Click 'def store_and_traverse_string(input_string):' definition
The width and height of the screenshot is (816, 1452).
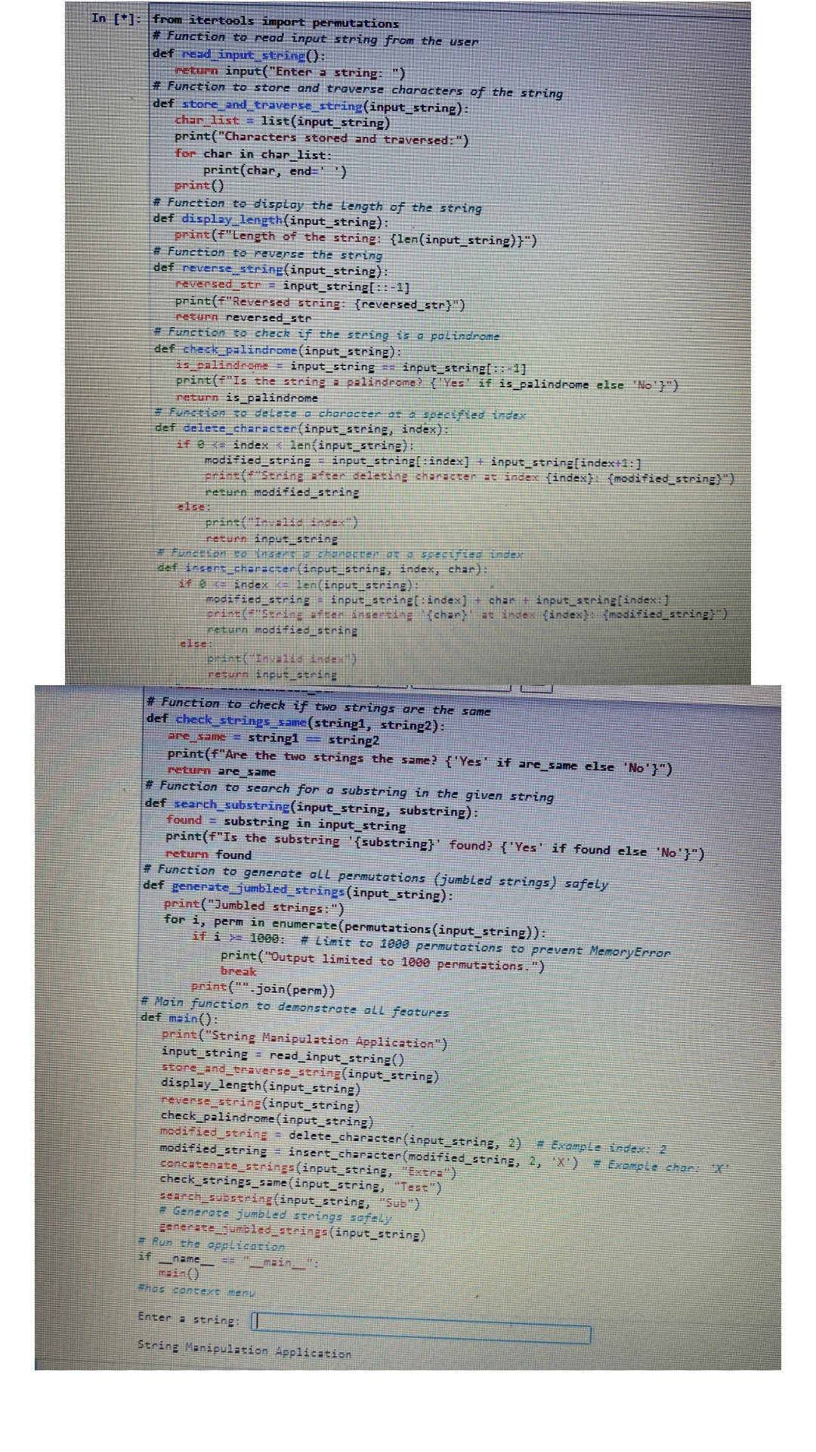pyautogui.click(x=311, y=105)
